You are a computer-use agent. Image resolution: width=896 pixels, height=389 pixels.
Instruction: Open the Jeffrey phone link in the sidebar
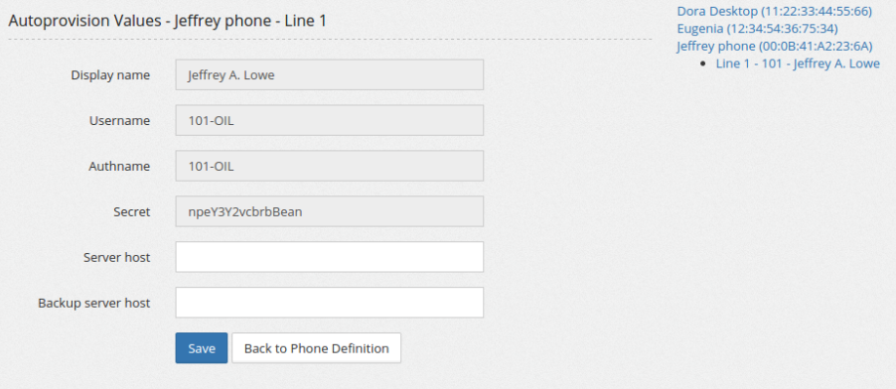(774, 46)
